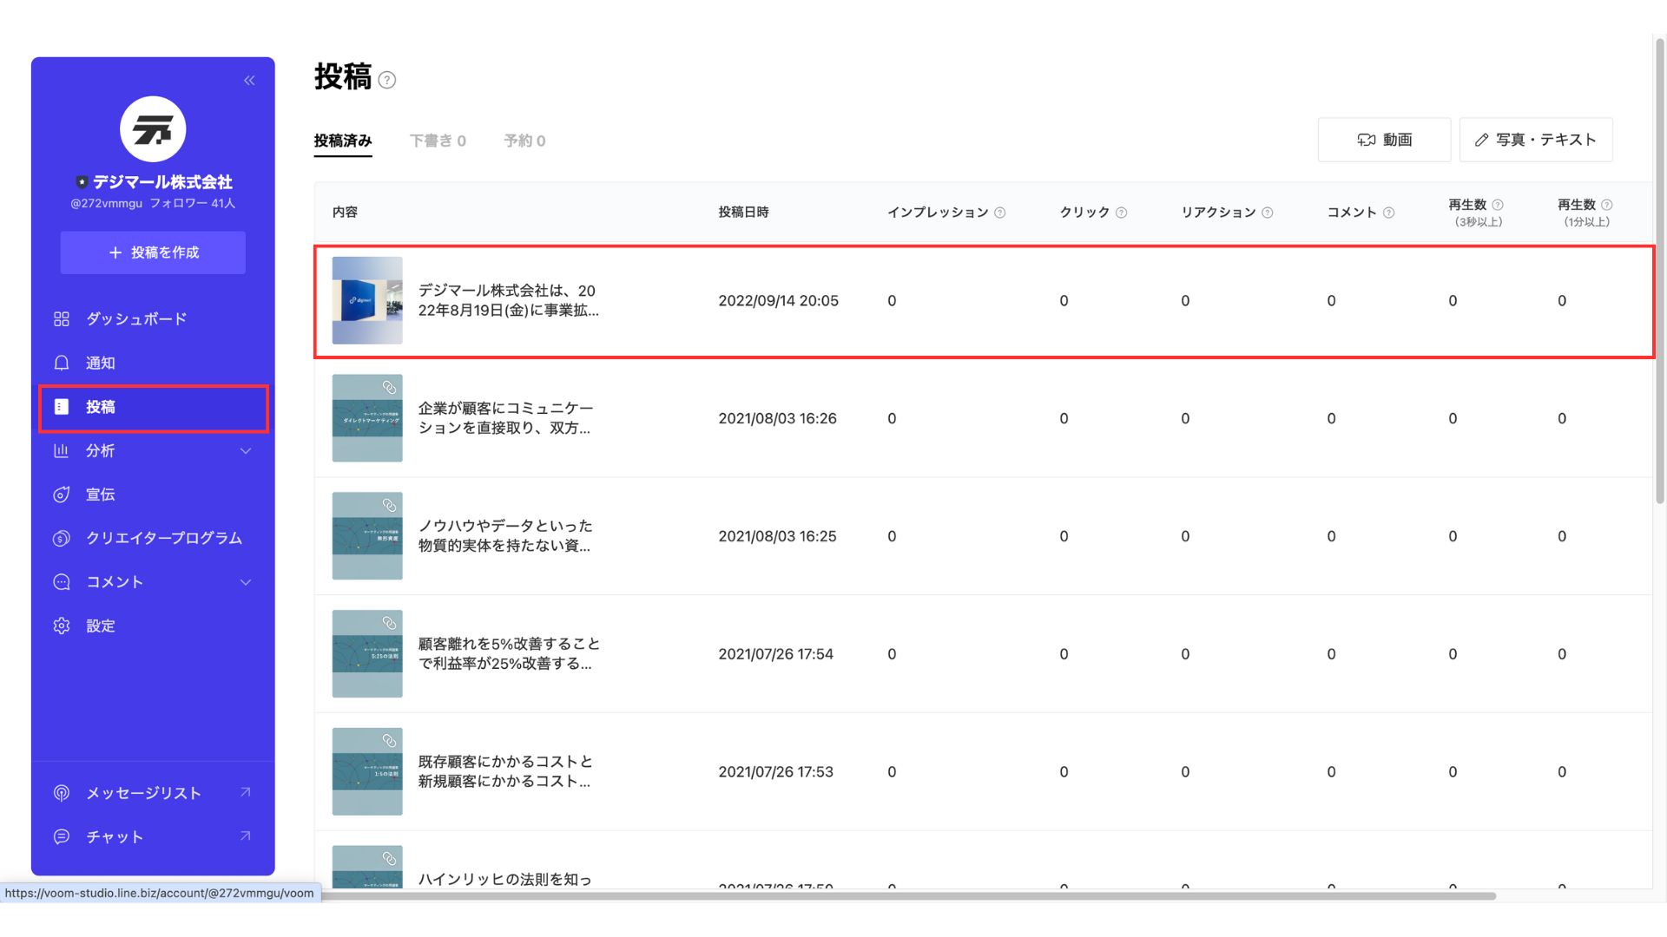The image size is (1667, 937).
Task: Open post text ノウハウやデータといった
Action: point(505,536)
